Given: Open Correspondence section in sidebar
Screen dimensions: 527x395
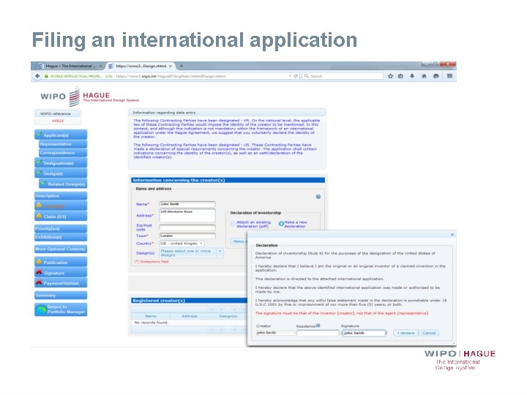Looking at the screenshot, I should (x=63, y=153).
